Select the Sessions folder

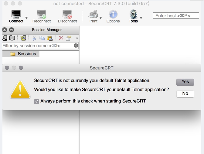[23, 54]
